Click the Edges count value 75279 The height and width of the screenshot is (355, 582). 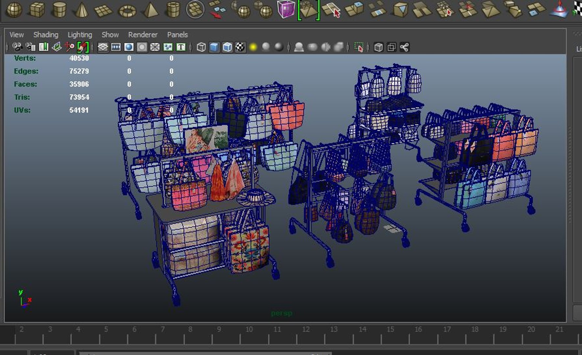[x=79, y=71]
